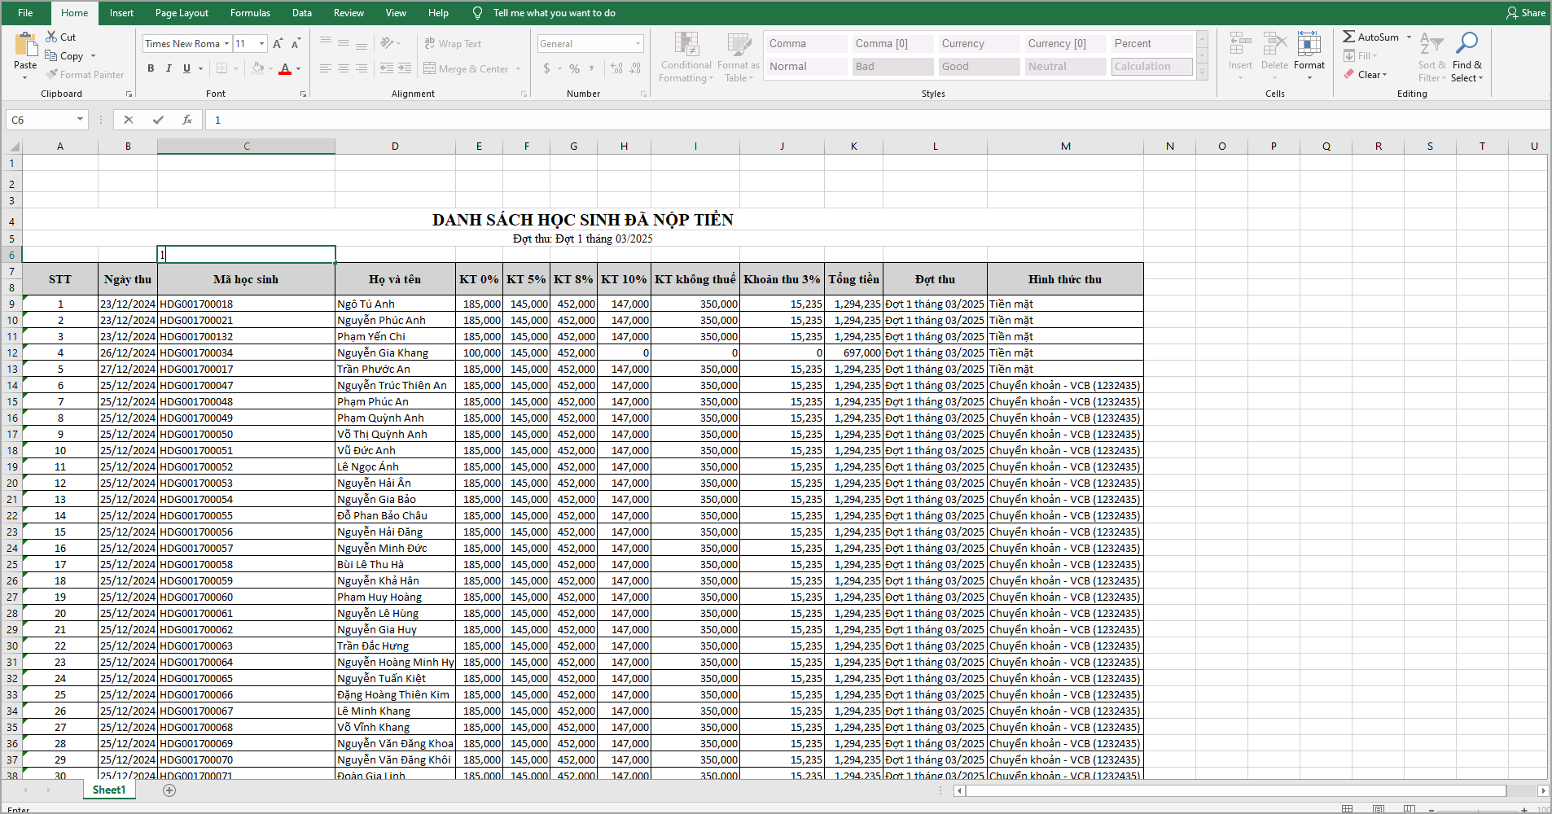
Task: Toggle Bold formatting
Action: click(x=151, y=69)
